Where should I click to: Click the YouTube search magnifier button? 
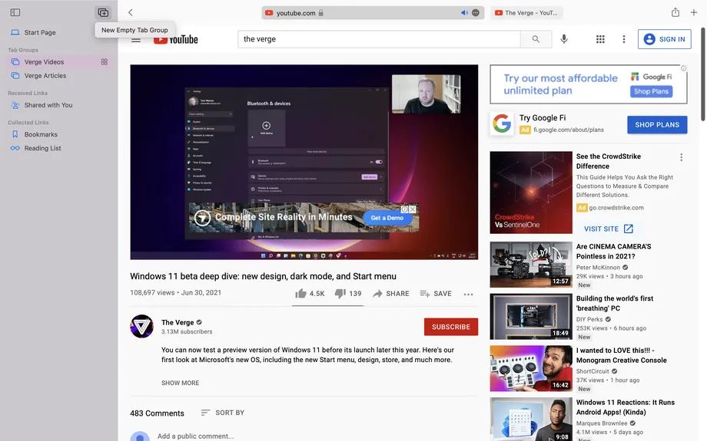(536, 39)
